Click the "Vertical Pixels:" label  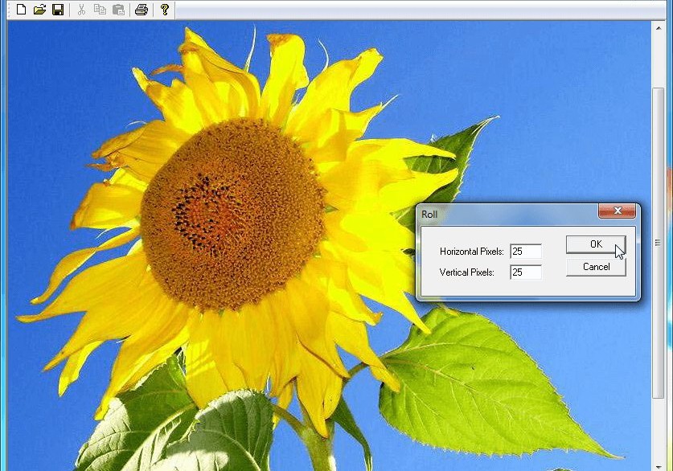pos(467,272)
